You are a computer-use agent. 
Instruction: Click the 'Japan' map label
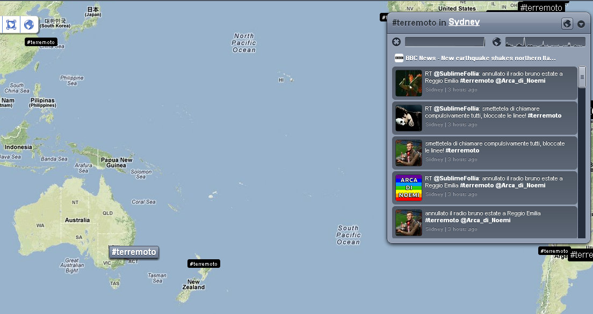pyautogui.click(x=93, y=12)
